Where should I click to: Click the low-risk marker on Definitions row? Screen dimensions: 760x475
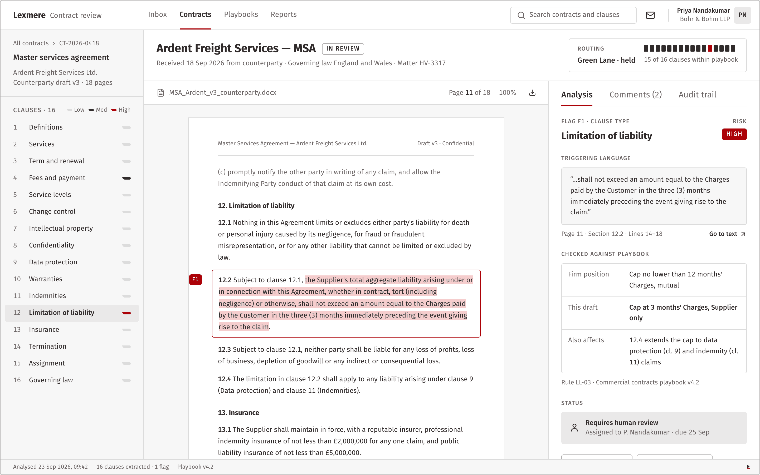(126, 127)
